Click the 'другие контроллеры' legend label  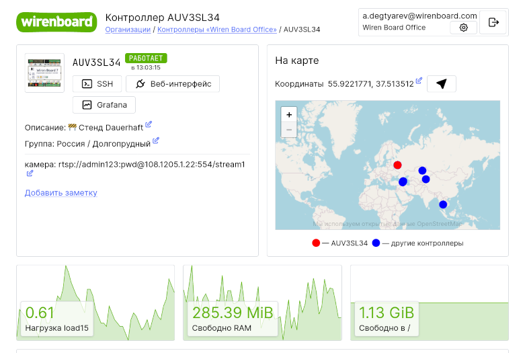[x=428, y=243]
